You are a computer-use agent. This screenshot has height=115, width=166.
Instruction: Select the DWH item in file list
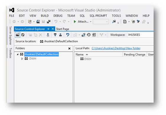point(86,59)
